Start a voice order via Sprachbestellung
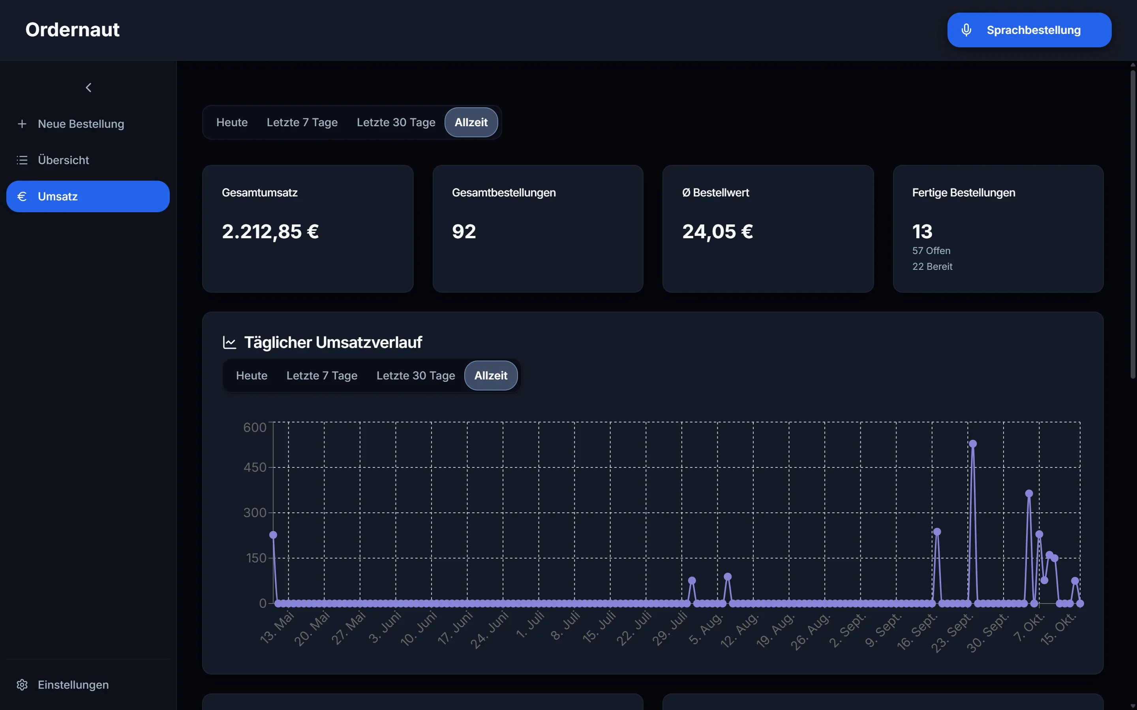This screenshot has height=710, width=1137. tap(1029, 30)
